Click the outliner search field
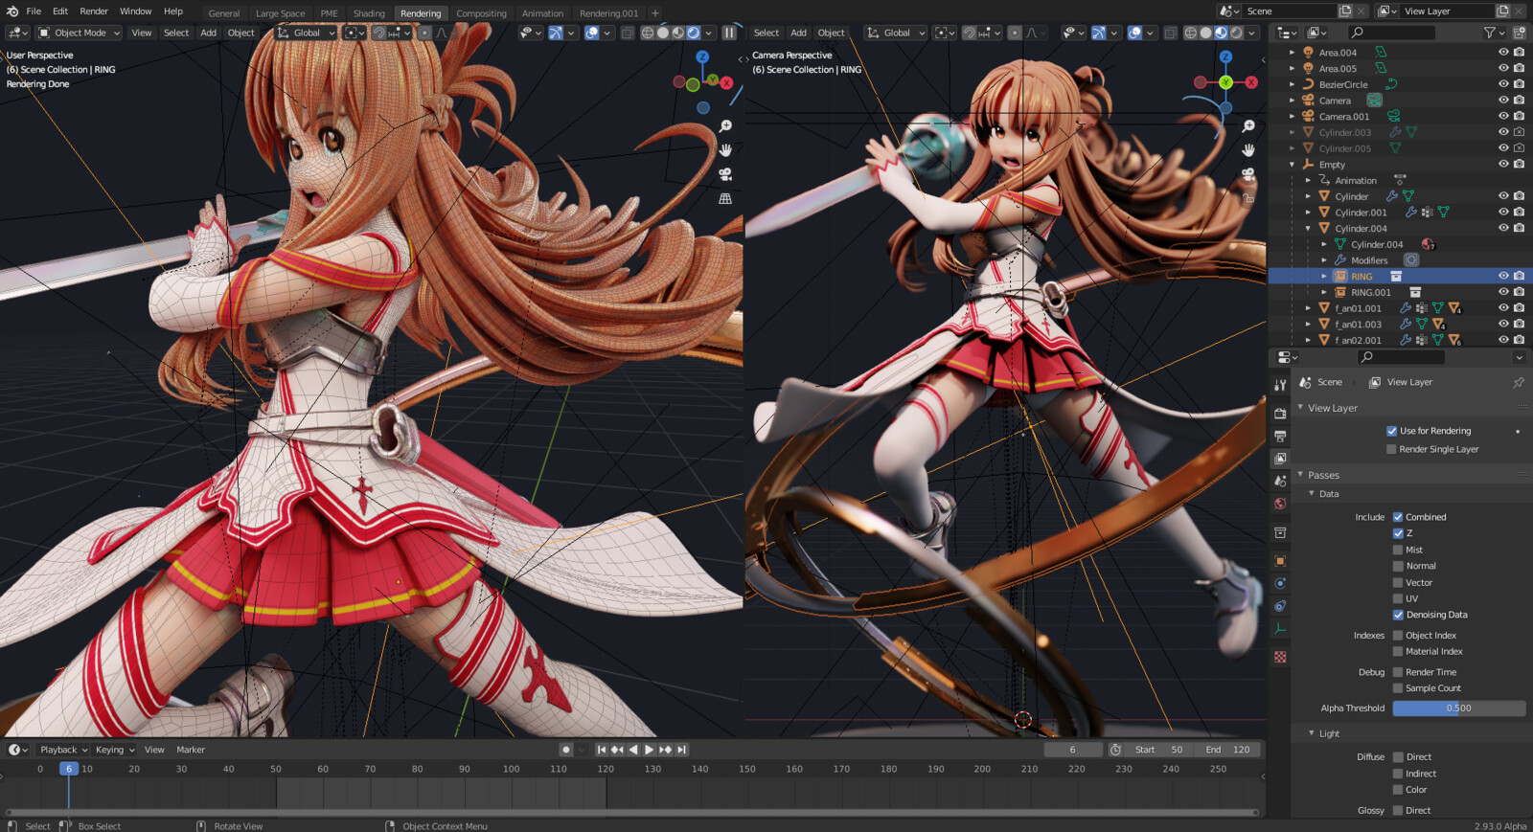This screenshot has height=832, width=1533. [x=1392, y=33]
